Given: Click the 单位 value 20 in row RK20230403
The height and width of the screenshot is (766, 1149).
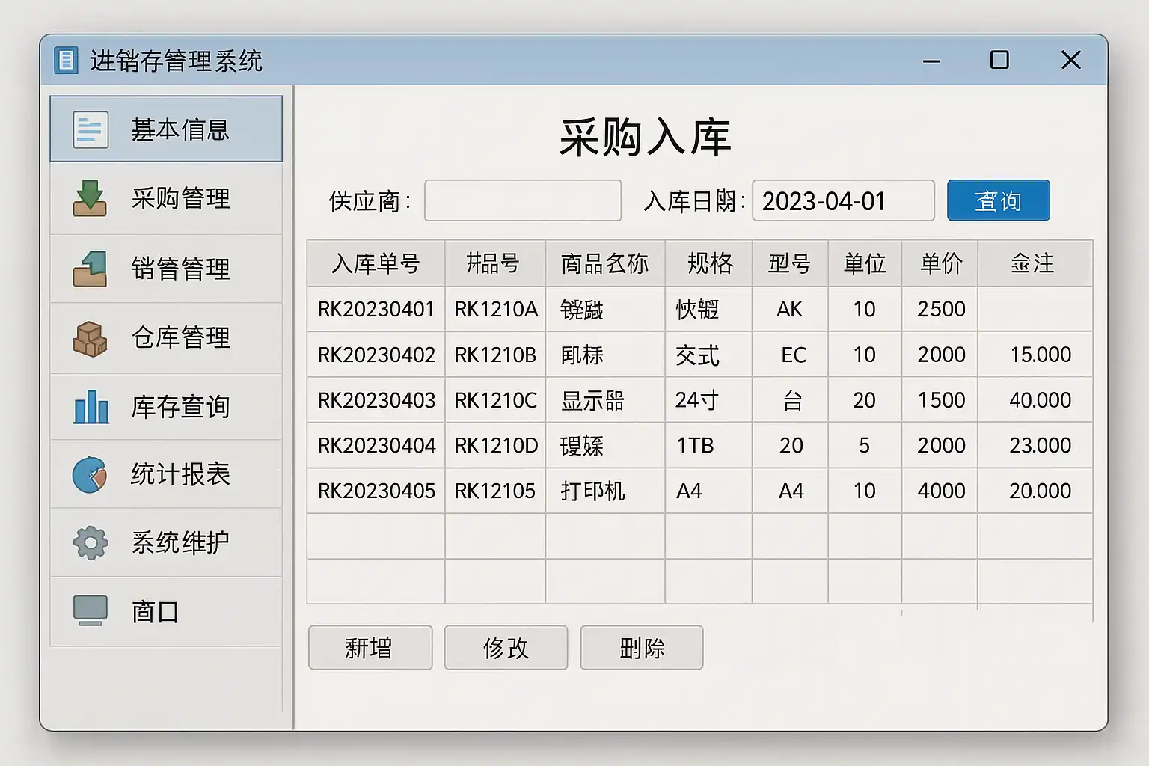Looking at the screenshot, I should click(864, 400).
